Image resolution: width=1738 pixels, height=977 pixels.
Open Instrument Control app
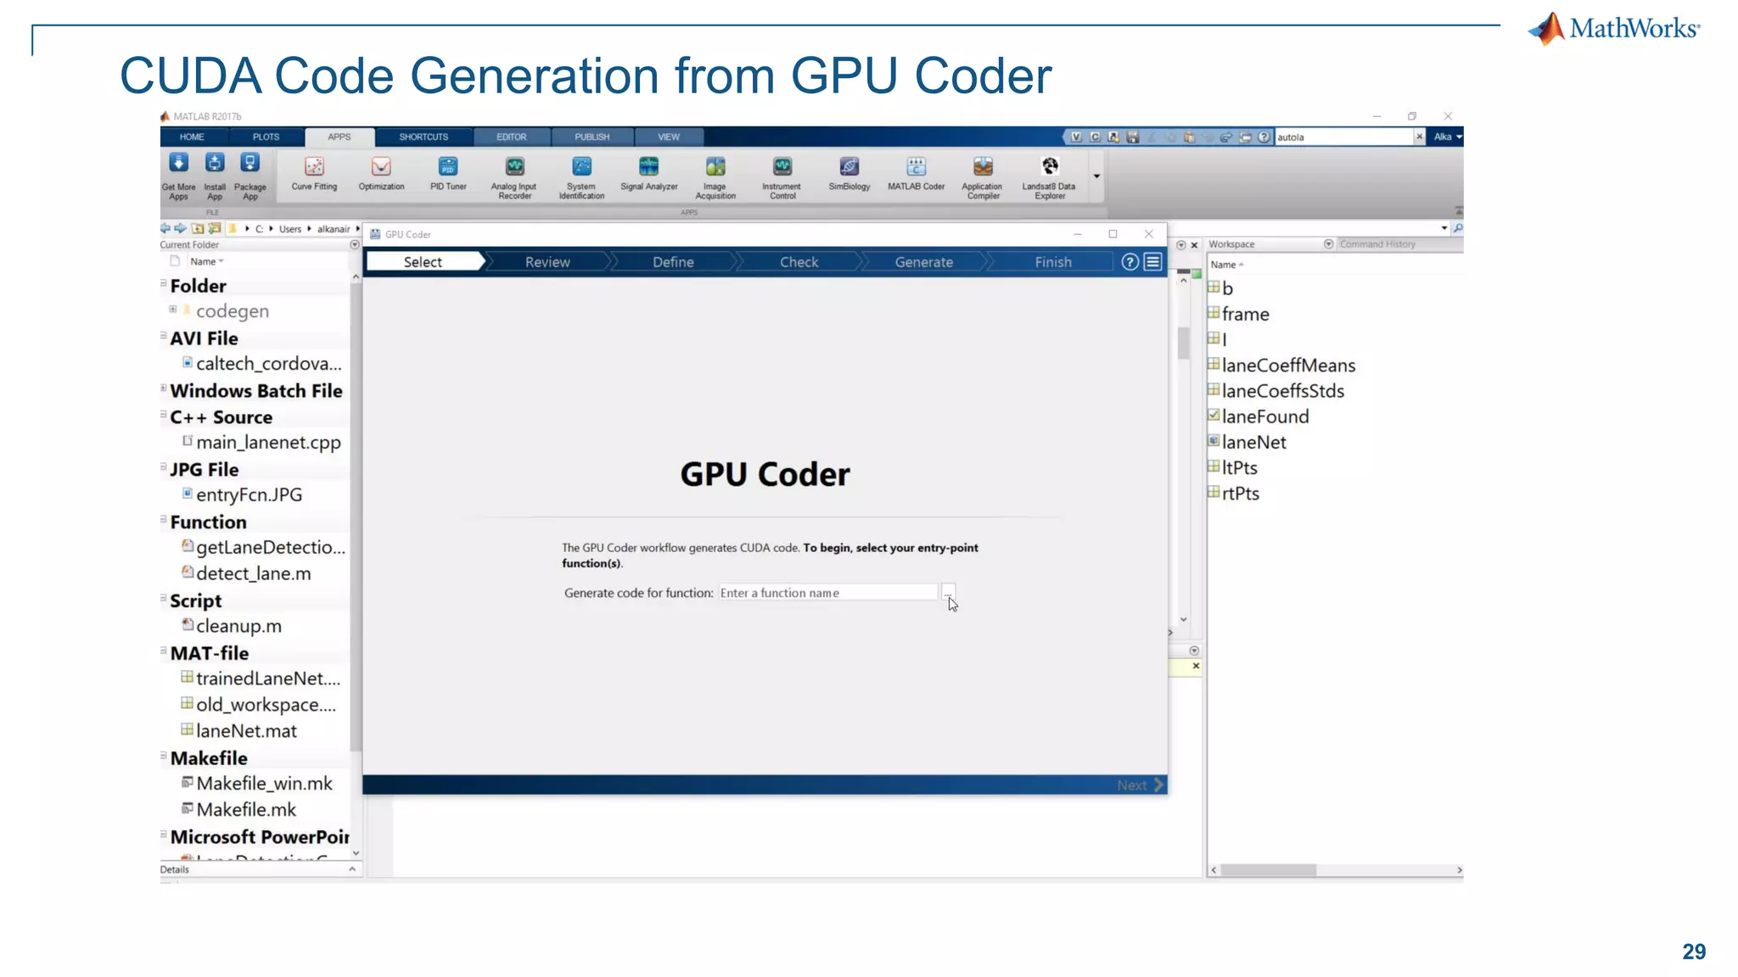pyautogui.click(x=782, y=178)
